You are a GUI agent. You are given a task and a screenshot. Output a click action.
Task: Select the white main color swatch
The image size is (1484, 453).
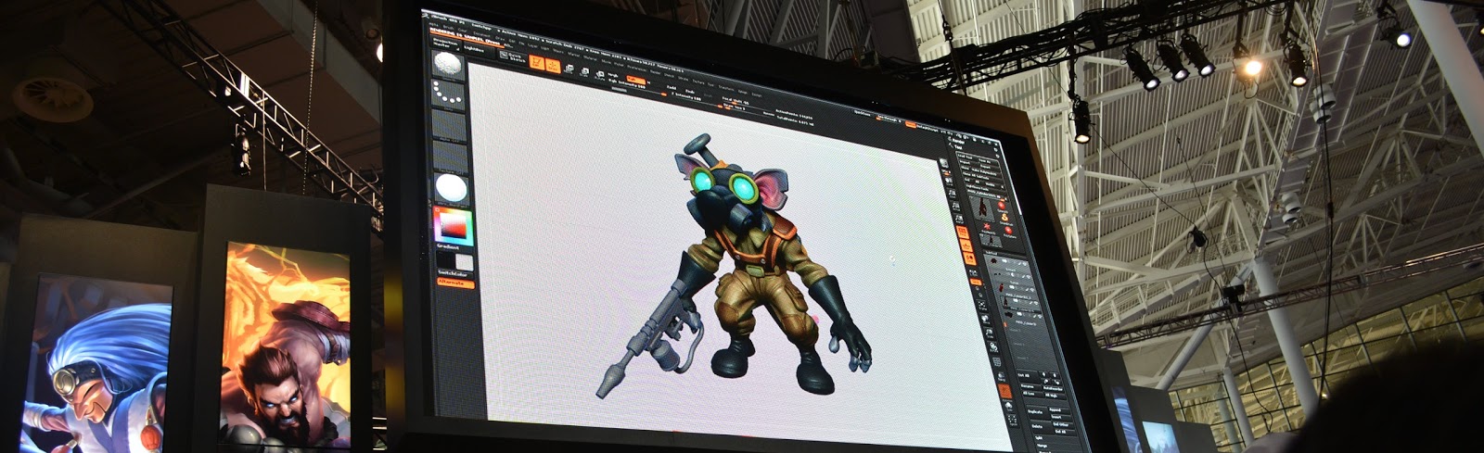(x=465, y=263)
